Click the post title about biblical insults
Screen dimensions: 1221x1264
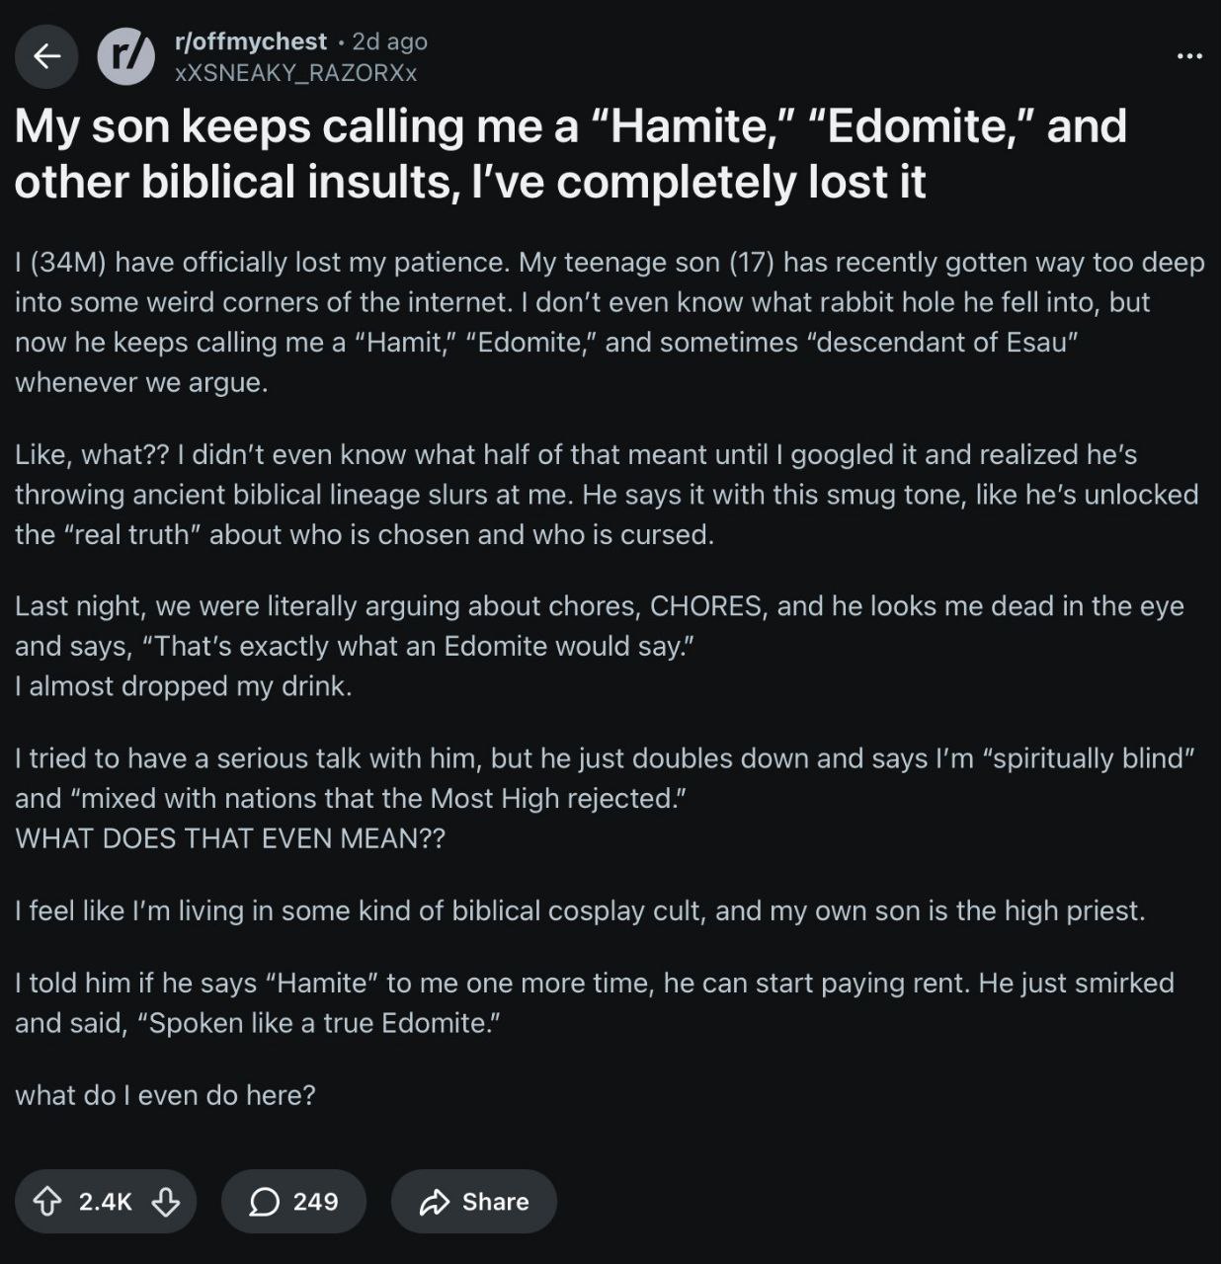[570, 154]
